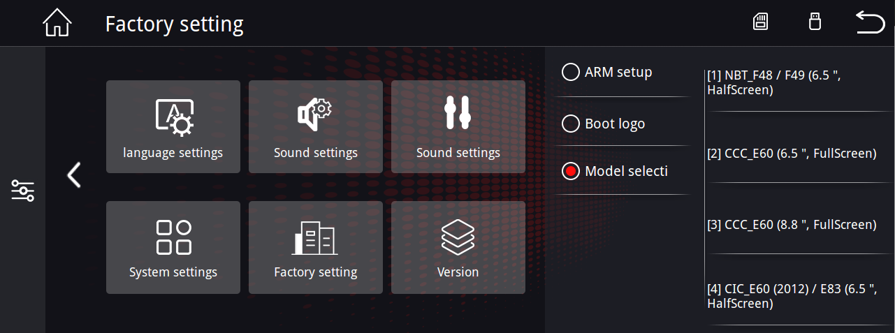Open Sound settings with speaker gear icon
The image size is (895, 333).
(316, 127)
